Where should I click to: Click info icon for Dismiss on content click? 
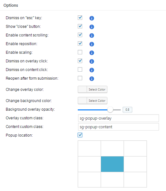(92, 70)
